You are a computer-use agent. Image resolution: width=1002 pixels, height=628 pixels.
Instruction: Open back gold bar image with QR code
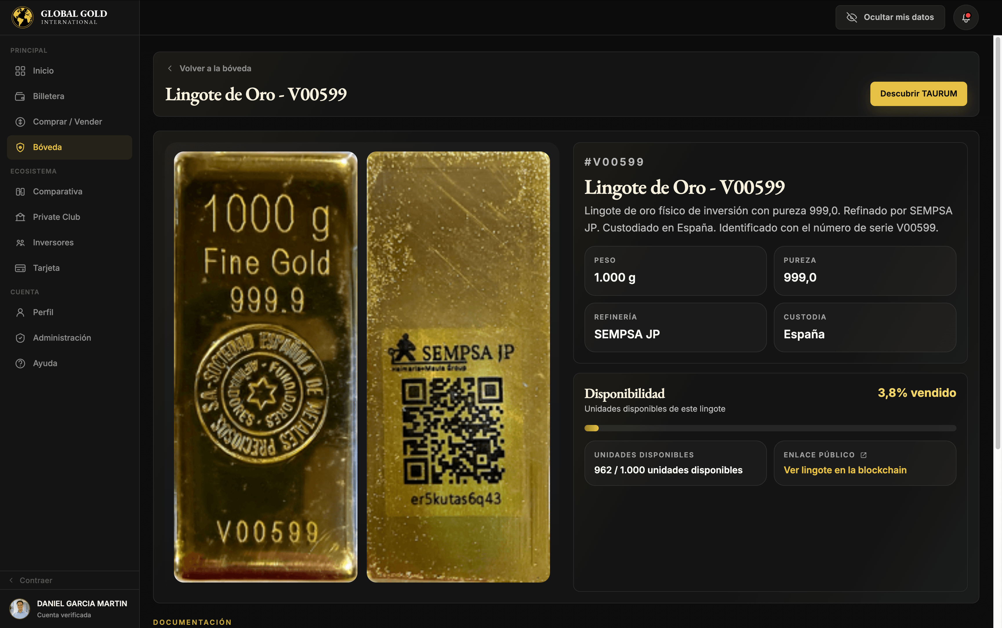[458, 367]
